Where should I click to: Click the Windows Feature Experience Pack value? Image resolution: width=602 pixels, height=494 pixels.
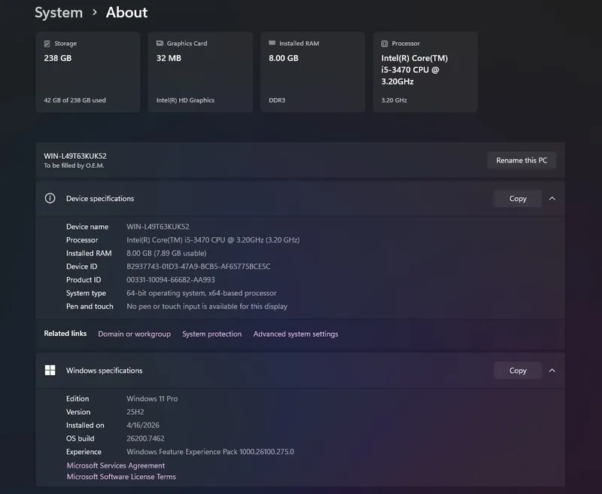click(x=211, y=452)
